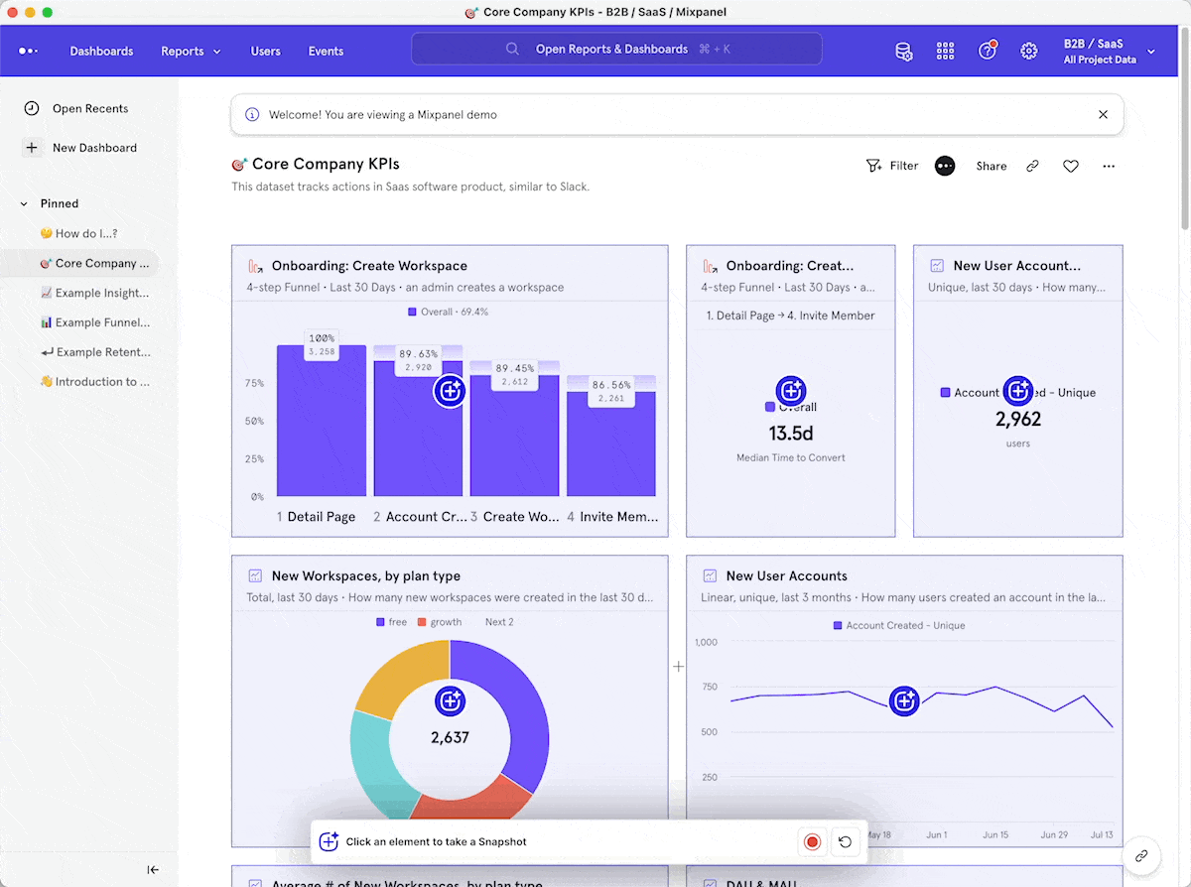Go to Events in the top navigation

(326, 52)
